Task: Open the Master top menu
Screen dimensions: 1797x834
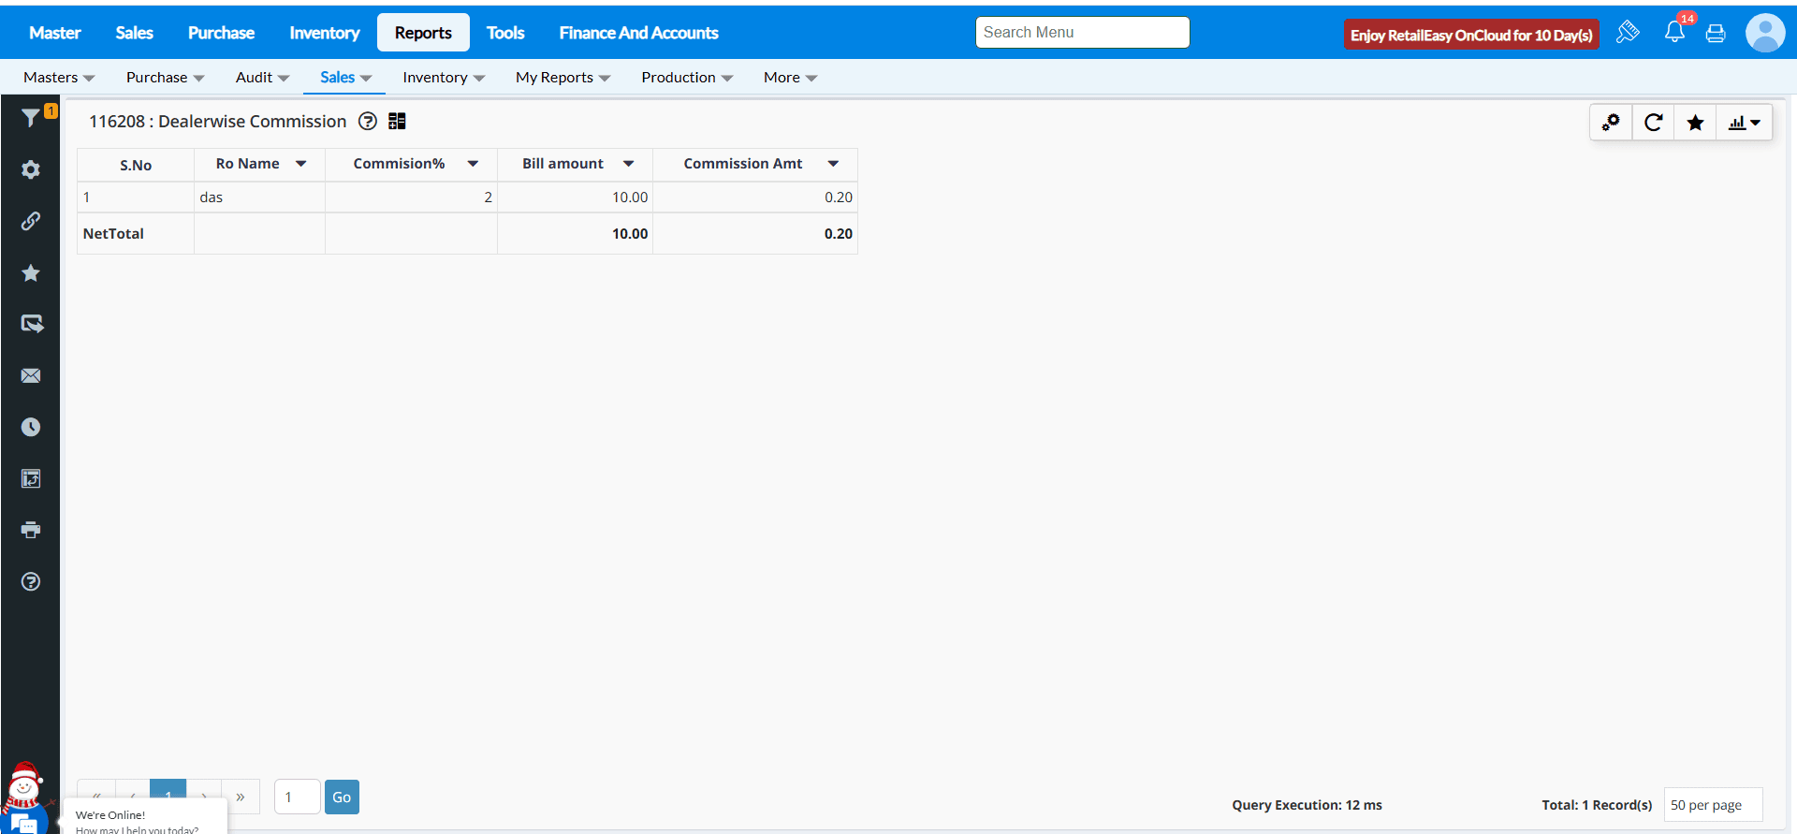Action: [55, 33]
